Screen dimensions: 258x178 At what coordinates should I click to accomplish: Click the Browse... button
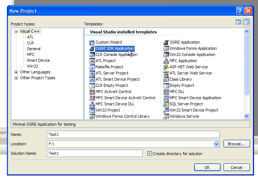(x=237, y=144)
